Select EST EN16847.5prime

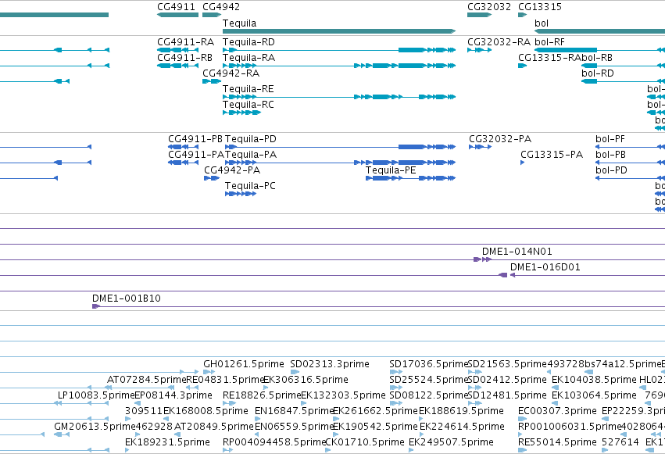pos(257,419)
